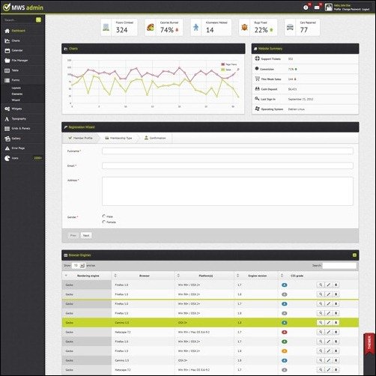This screenshot has width=376, height=376.
Task: Click the green sidebar search button
Action: pyautogui.click(x=38, y=20)
